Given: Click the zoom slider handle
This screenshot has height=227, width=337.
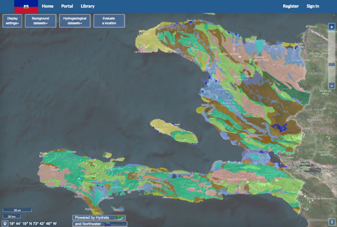Looking at the screenshot, I should click(x=332, y=65).
